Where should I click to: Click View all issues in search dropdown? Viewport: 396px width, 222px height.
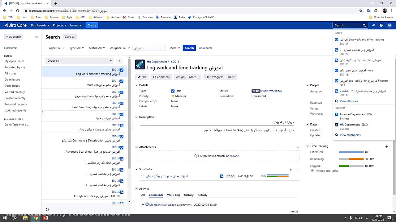(x=349, y=101)
